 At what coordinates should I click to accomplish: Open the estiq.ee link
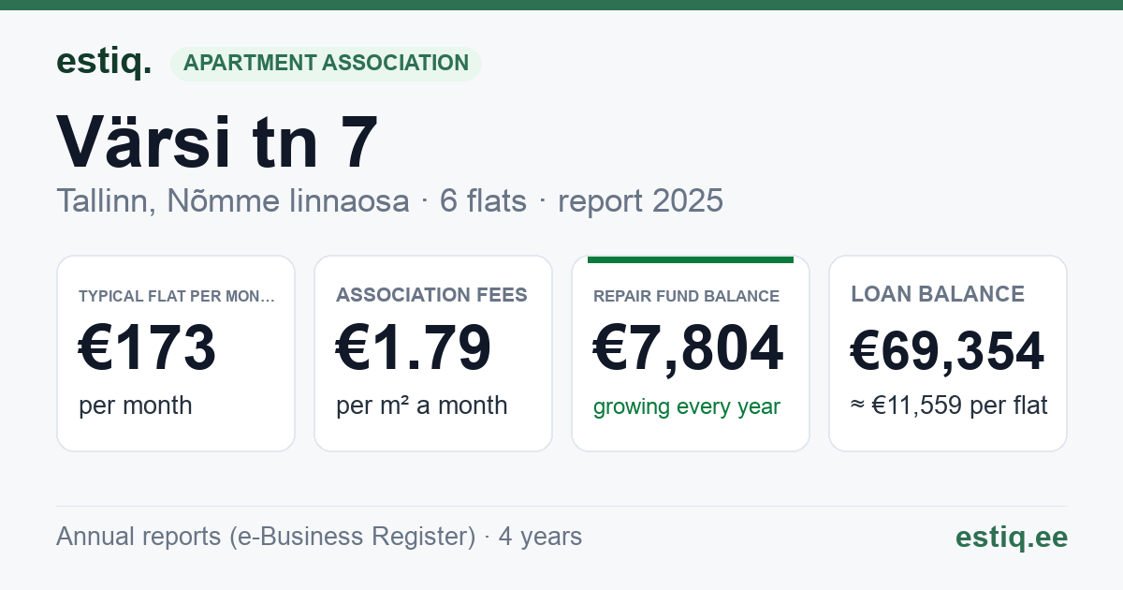tap(1012, 537)
